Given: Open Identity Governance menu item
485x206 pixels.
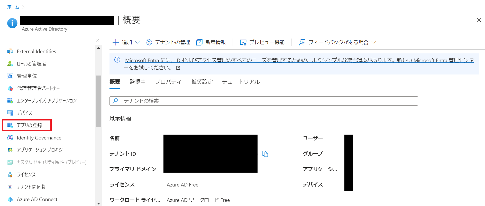Looking at the screenshot, I should [39, 138].
